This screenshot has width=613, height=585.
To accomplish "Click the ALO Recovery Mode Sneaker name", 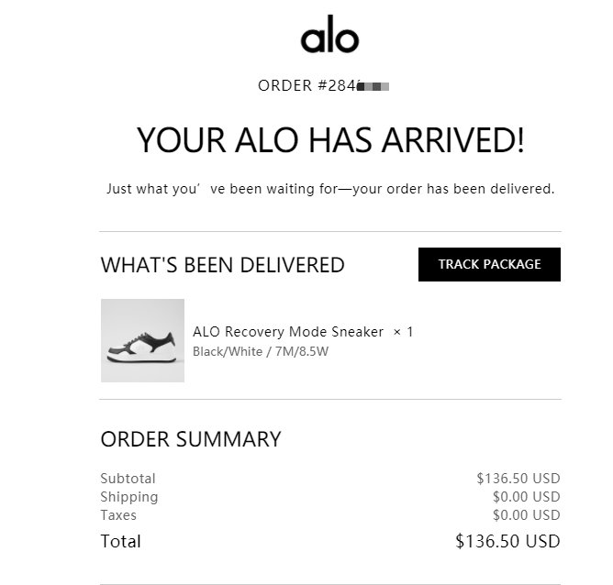I will tap(288, 332).
